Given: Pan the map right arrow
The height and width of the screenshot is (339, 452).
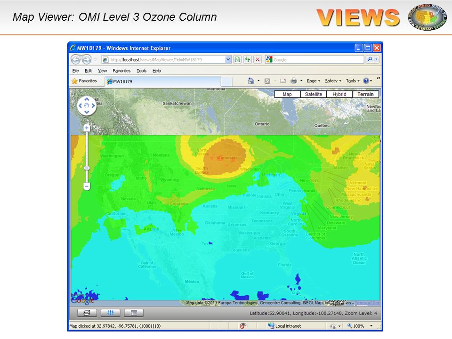Looking at the screenshot, I should [93, 106].
